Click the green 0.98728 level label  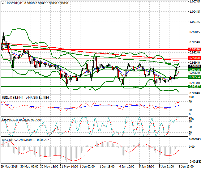tap(195, 70)
